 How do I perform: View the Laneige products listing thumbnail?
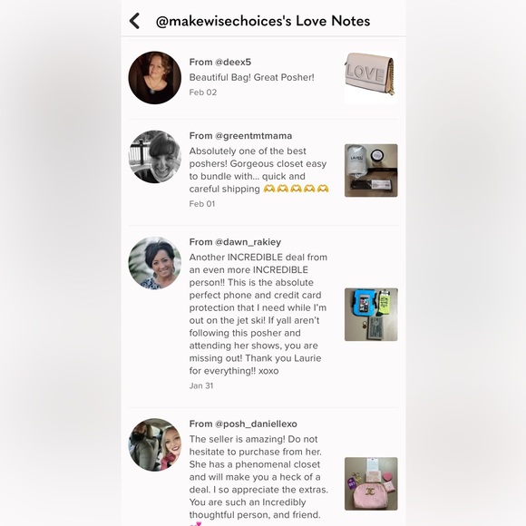pyautogui.click(x=371, y=170)
